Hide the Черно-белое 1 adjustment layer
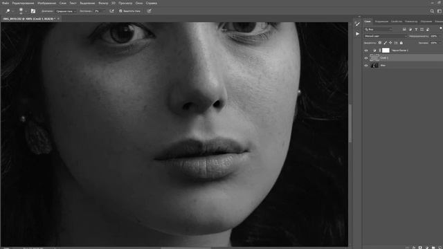This screenshot has width=443, height=249. click(366, 50)
